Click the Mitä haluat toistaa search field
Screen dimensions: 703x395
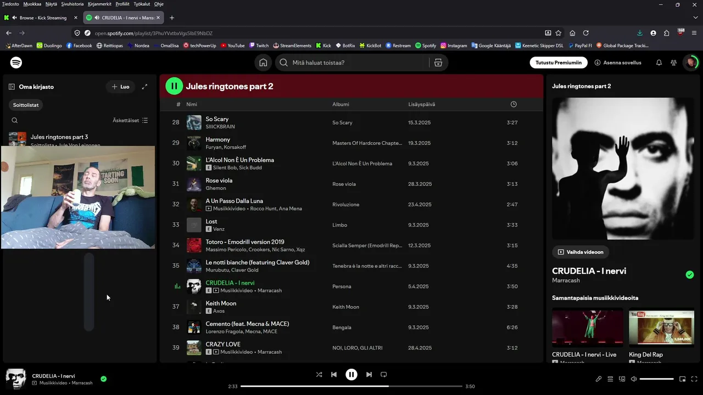(x=357, y=63)
